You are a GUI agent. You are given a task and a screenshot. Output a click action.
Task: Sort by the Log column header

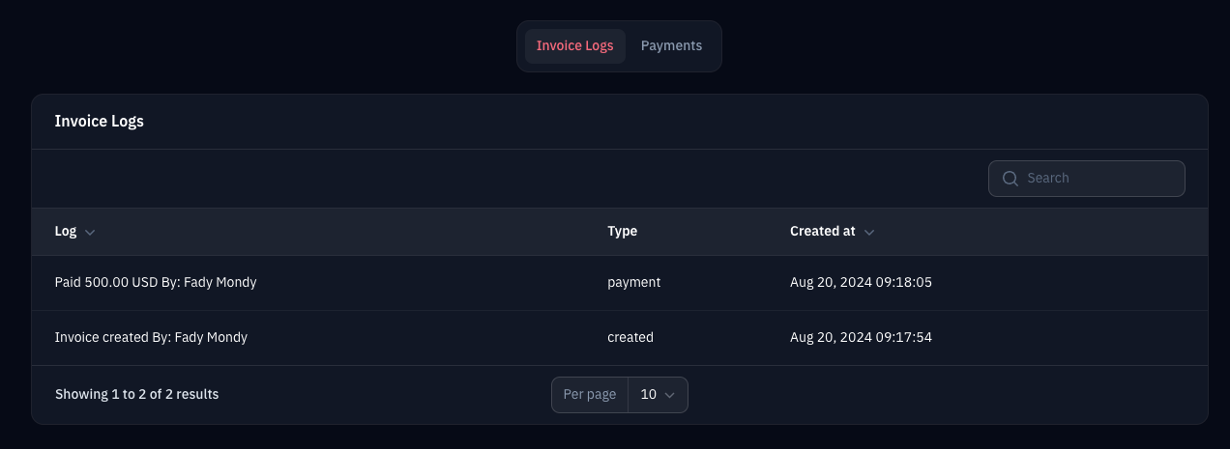pyautogui.click(x=66, y=232)
